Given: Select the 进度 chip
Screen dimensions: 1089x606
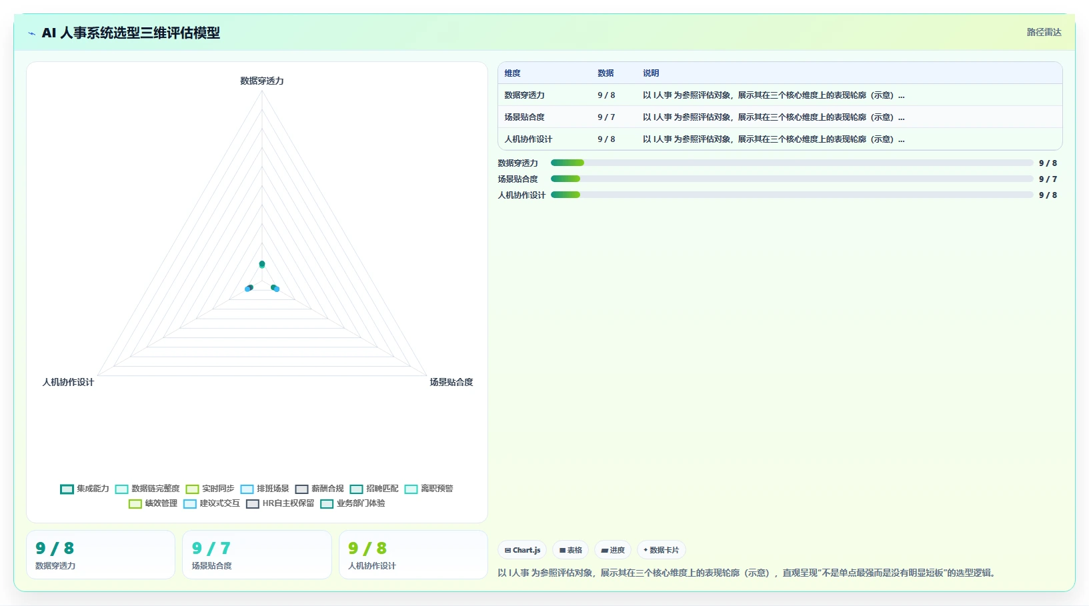Looking at the screenshot, I should click(x=613, y=550).
